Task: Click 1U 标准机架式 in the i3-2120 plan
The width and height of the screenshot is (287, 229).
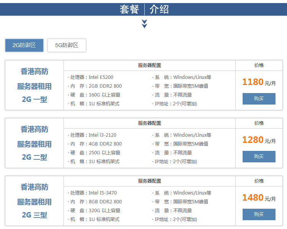Action: coord(104,161)
